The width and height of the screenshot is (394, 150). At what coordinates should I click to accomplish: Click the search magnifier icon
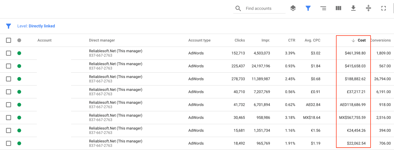coord(238,8)
